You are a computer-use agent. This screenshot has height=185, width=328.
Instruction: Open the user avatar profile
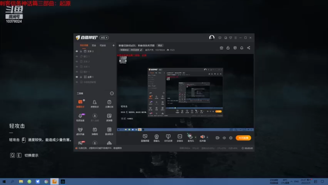[212, 37]
